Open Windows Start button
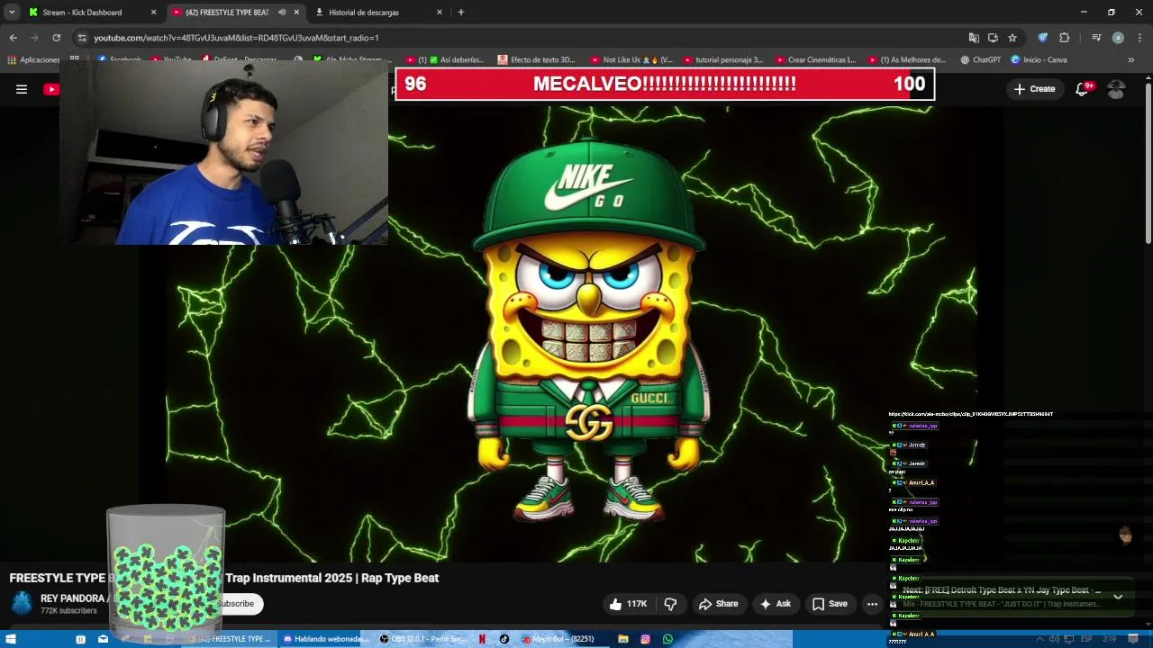 10,639
